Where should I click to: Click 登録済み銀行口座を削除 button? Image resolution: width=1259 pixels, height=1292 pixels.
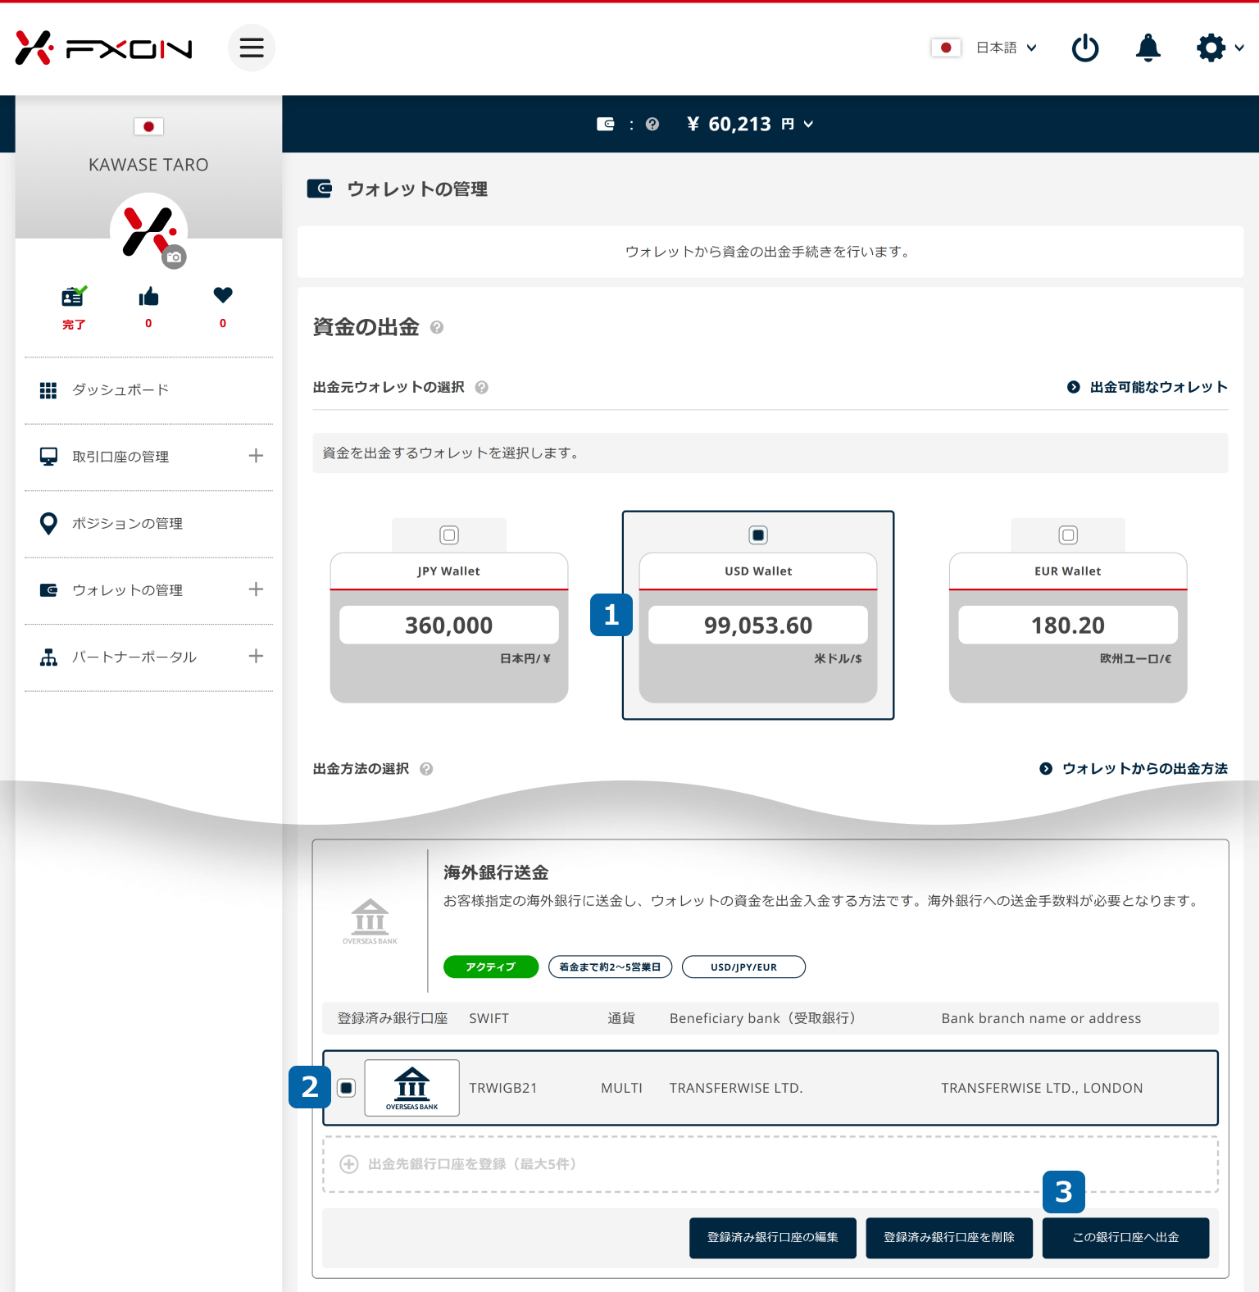949,1238
